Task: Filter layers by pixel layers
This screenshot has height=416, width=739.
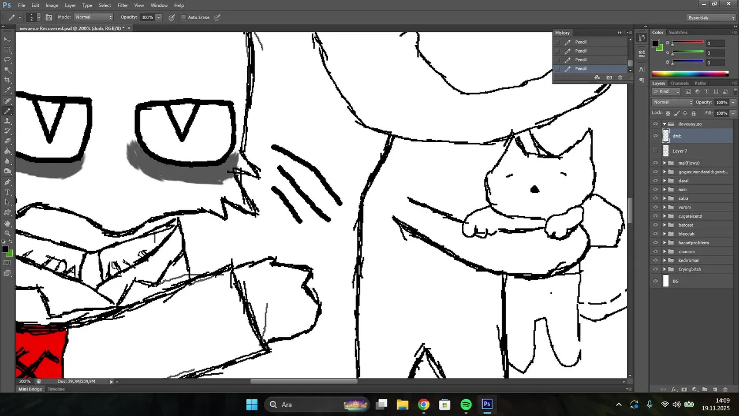Action: click(688, 92)
